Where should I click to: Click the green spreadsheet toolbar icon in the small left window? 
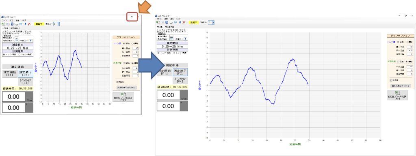3,24
